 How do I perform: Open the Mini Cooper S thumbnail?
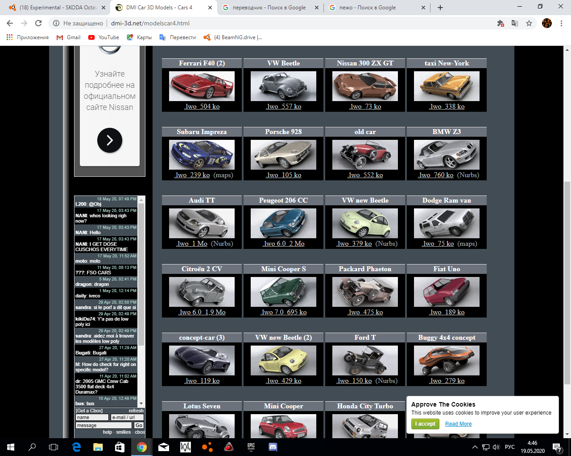click(x=284, y=292)
